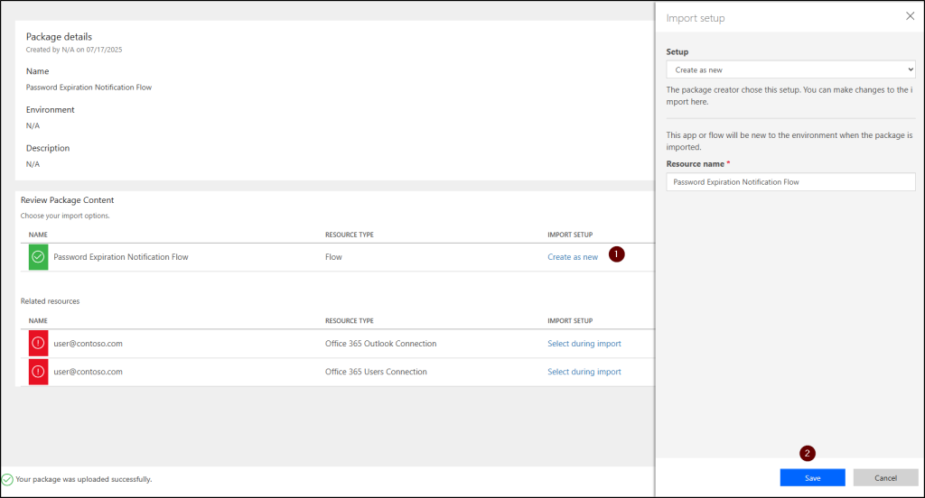
Task: Click the package name under Package details
Action: tap(89, 88)
